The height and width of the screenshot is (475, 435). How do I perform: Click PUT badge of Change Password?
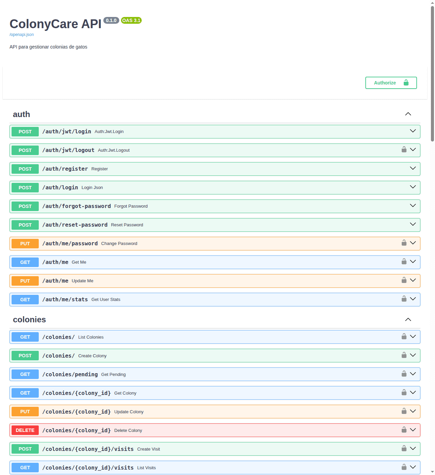25,244
